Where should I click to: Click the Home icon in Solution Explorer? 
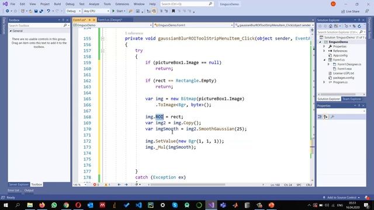pos(330,26)
